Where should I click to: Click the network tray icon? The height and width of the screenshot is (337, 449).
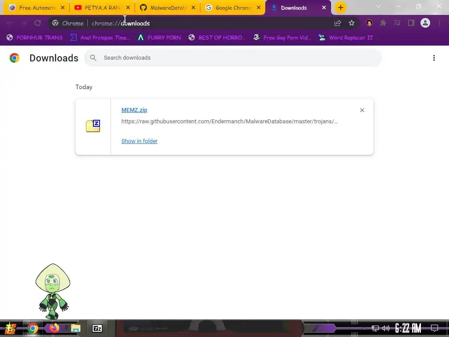pos(375,328)
